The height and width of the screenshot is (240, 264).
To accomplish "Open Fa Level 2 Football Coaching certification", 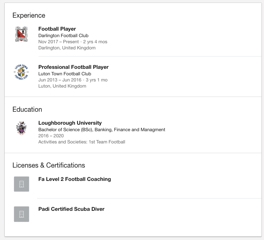I will 75,179.
